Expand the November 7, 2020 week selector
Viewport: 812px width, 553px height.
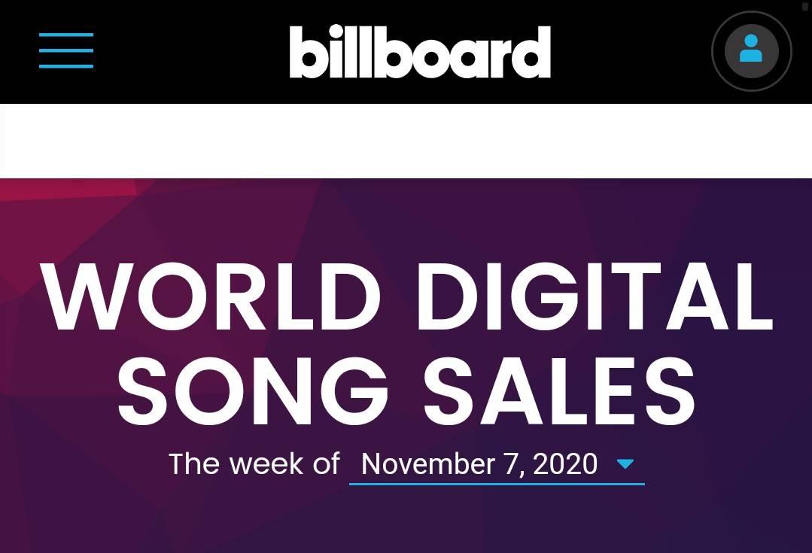(x=497, y=465)
